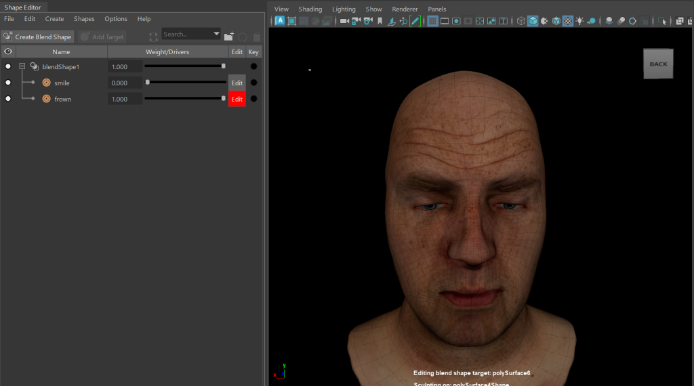The height and width of the screenshot is (386, 694).
Task: Open the Shape Editor Edit menu
Action: pos(30,19)
